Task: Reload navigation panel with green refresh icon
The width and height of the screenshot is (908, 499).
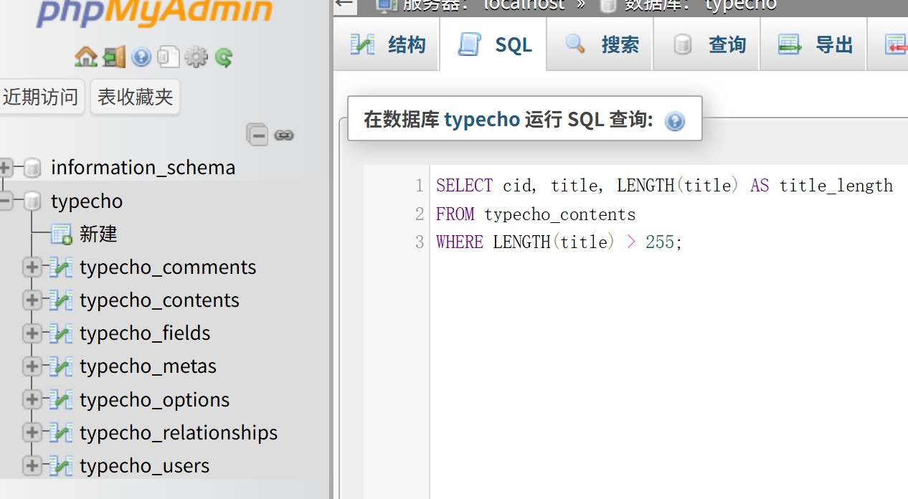Action: (224, 57)
